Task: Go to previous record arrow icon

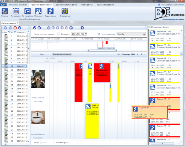Action: point(58,28)
